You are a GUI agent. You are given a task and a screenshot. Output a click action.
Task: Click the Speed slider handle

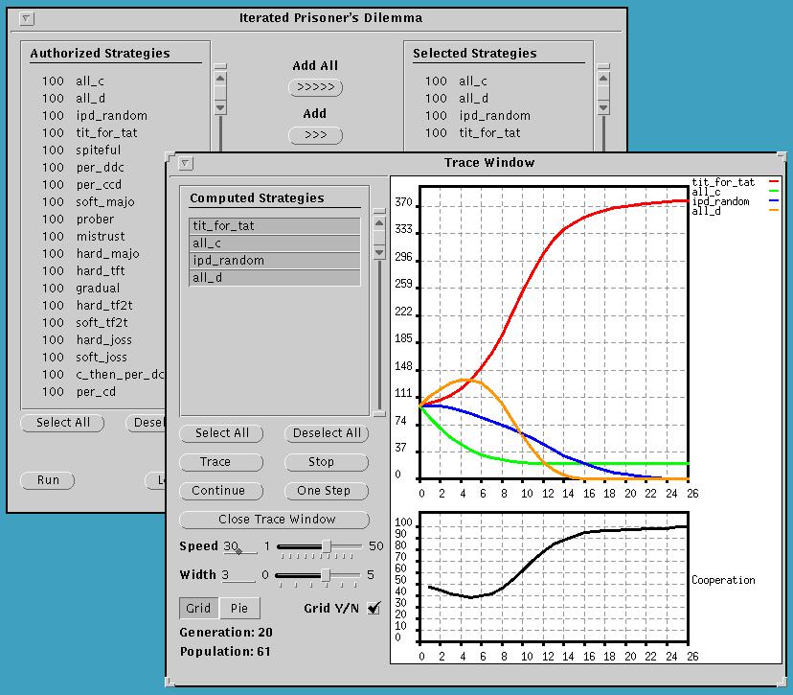click(327, 546)
